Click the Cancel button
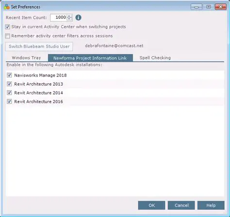 pos(181,205)
